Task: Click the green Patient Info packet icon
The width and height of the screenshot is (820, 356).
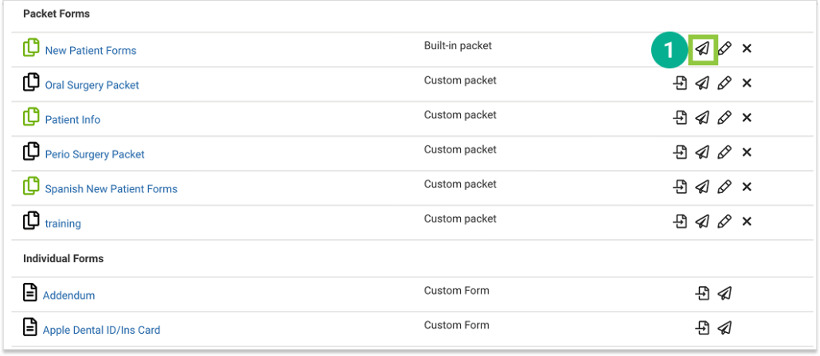Action: [31, 118]
